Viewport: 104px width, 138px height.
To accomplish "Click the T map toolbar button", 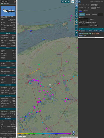I will tap(68, 1).
